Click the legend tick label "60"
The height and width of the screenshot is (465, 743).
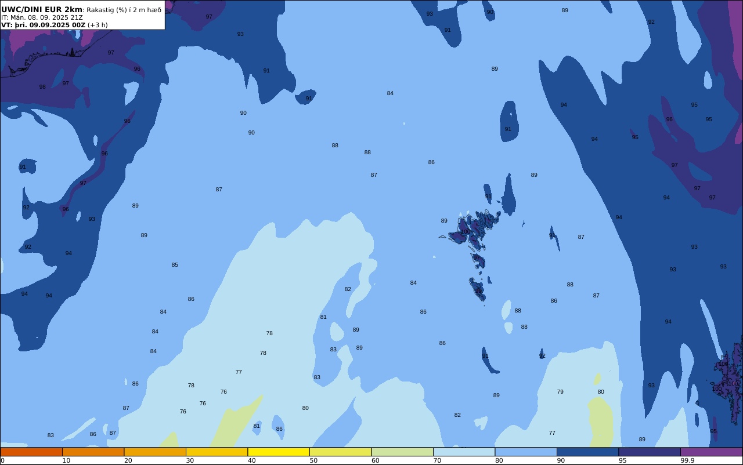375,460
